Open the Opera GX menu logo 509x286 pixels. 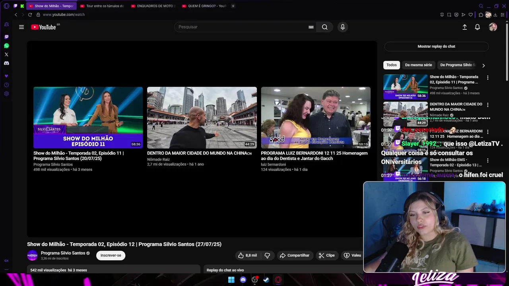6,6
